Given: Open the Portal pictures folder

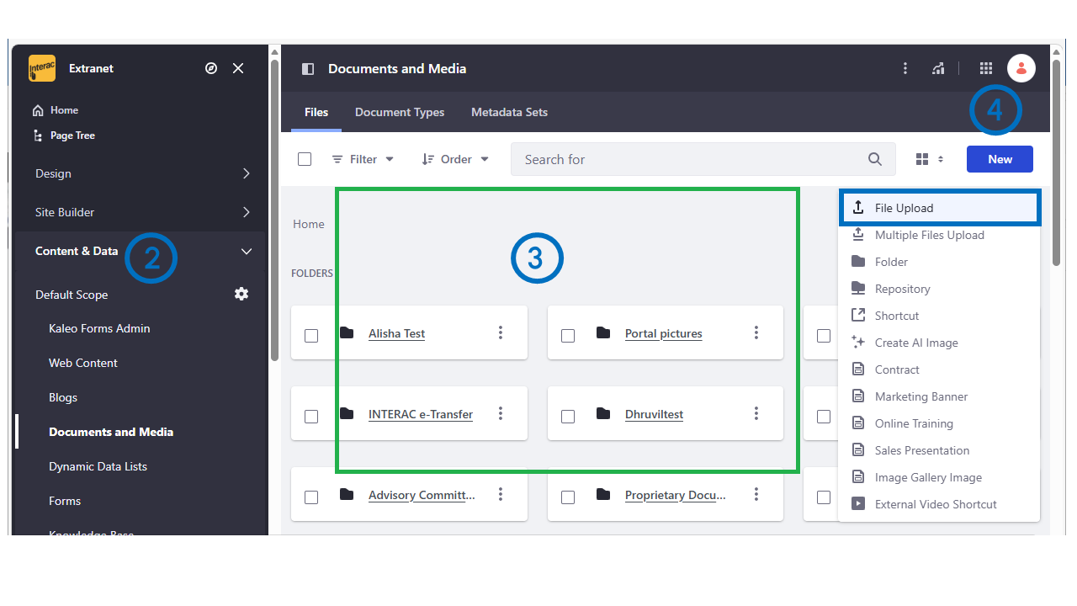Looking at the screenshot, I should point(663,333).
